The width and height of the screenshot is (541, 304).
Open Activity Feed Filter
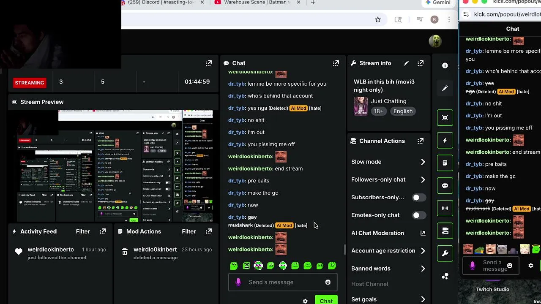[x=83, y=231]
